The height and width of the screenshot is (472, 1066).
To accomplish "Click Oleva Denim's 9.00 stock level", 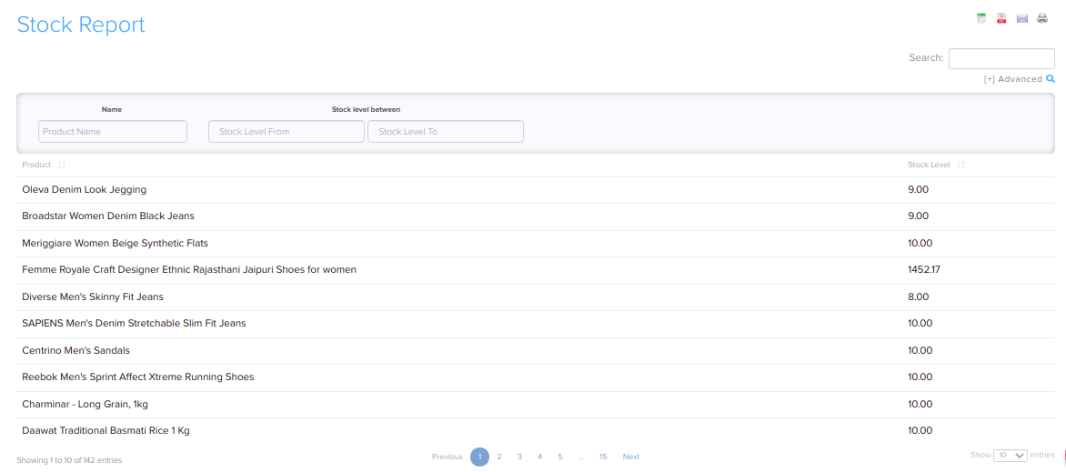I will click(918, 190).
